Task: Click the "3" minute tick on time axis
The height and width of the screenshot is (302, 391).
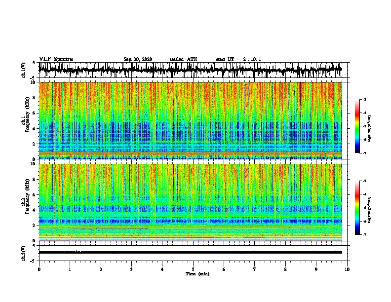Action: click(x=131, y=269)
